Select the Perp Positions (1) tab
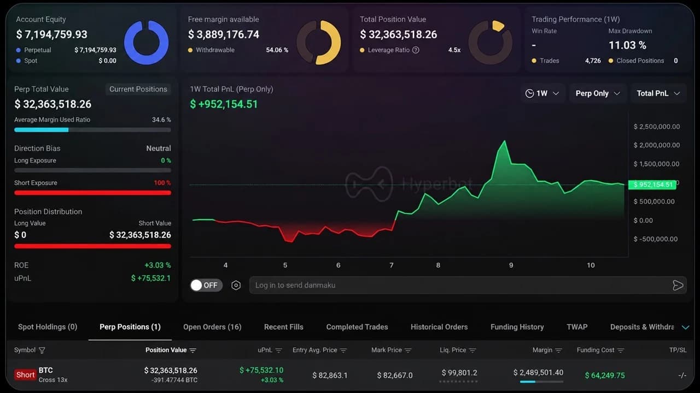The height and width of the screenshot is (393, 700). (130, 327)
